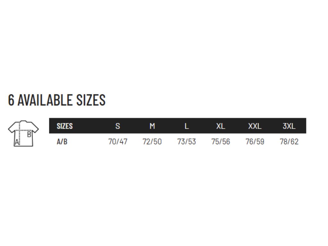Click the 75/56 measurement value
Image resolution: width=328 pixels, height=246 pixels.
coord(221,142)
